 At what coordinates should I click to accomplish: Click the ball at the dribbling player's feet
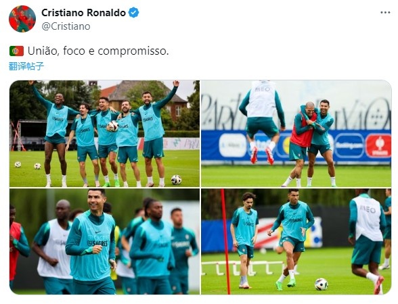tap(321, 284)
